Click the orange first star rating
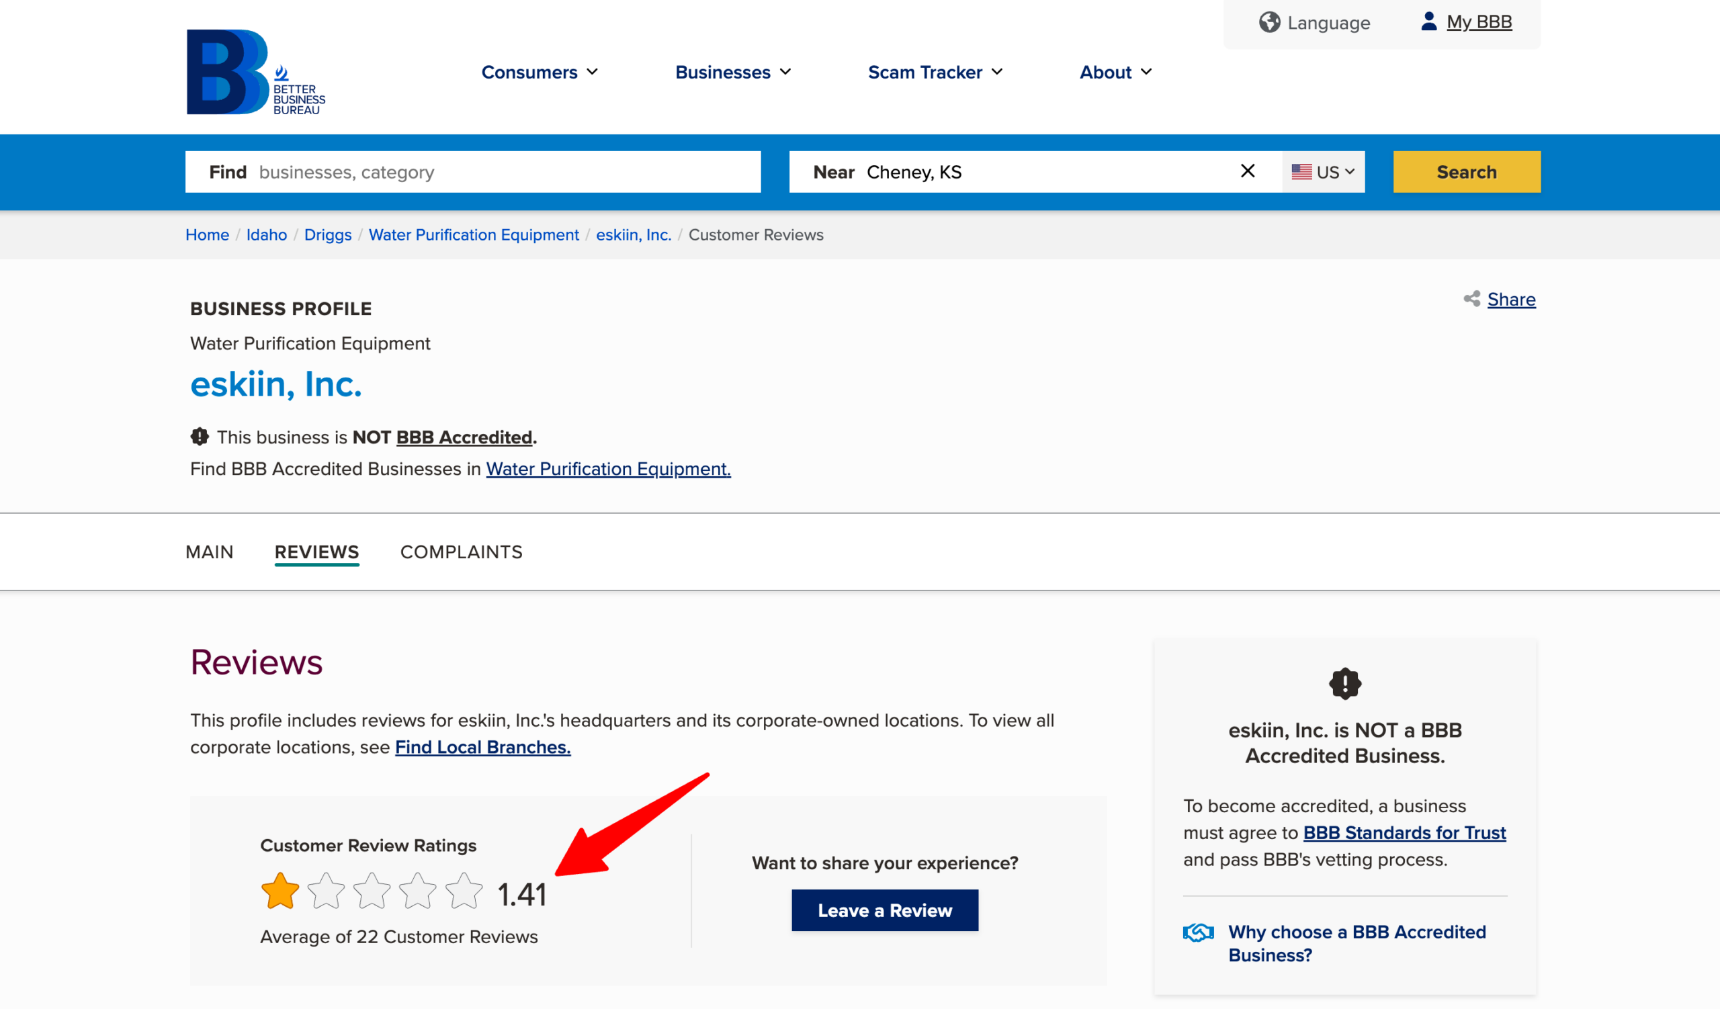Image resolution: width=1720 pixels, height=1009 pixels. click(280, 891)
